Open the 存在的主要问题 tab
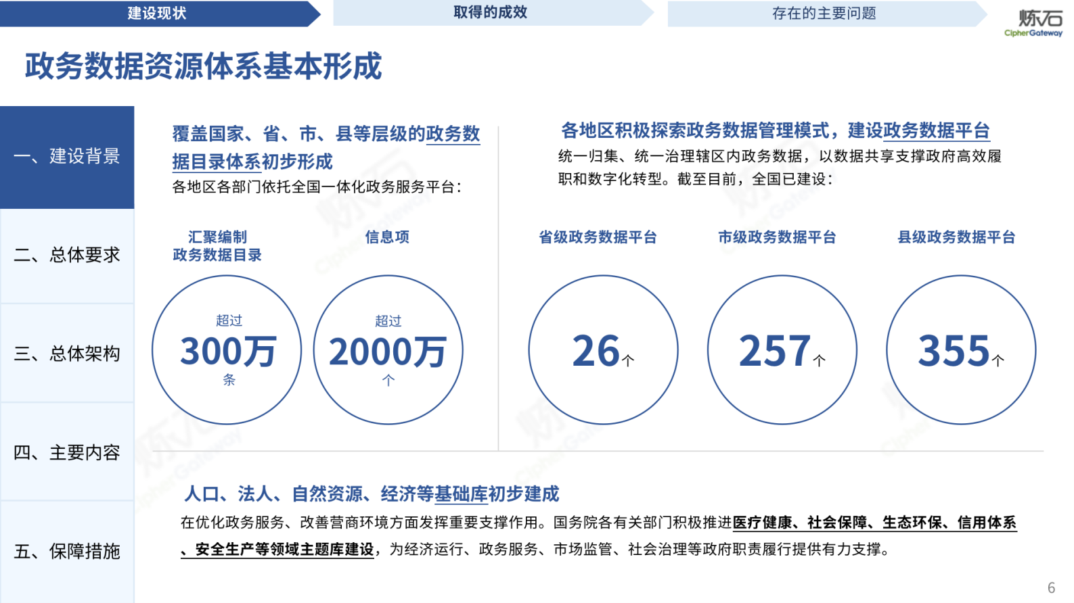The width and height of the screenshot is (1074, 603). tap(824, 14)
